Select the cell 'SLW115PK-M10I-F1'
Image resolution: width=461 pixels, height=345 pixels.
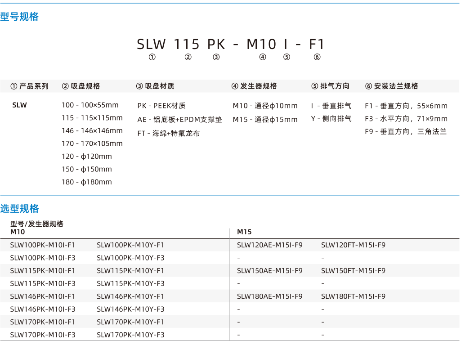[x=43, y=271]
